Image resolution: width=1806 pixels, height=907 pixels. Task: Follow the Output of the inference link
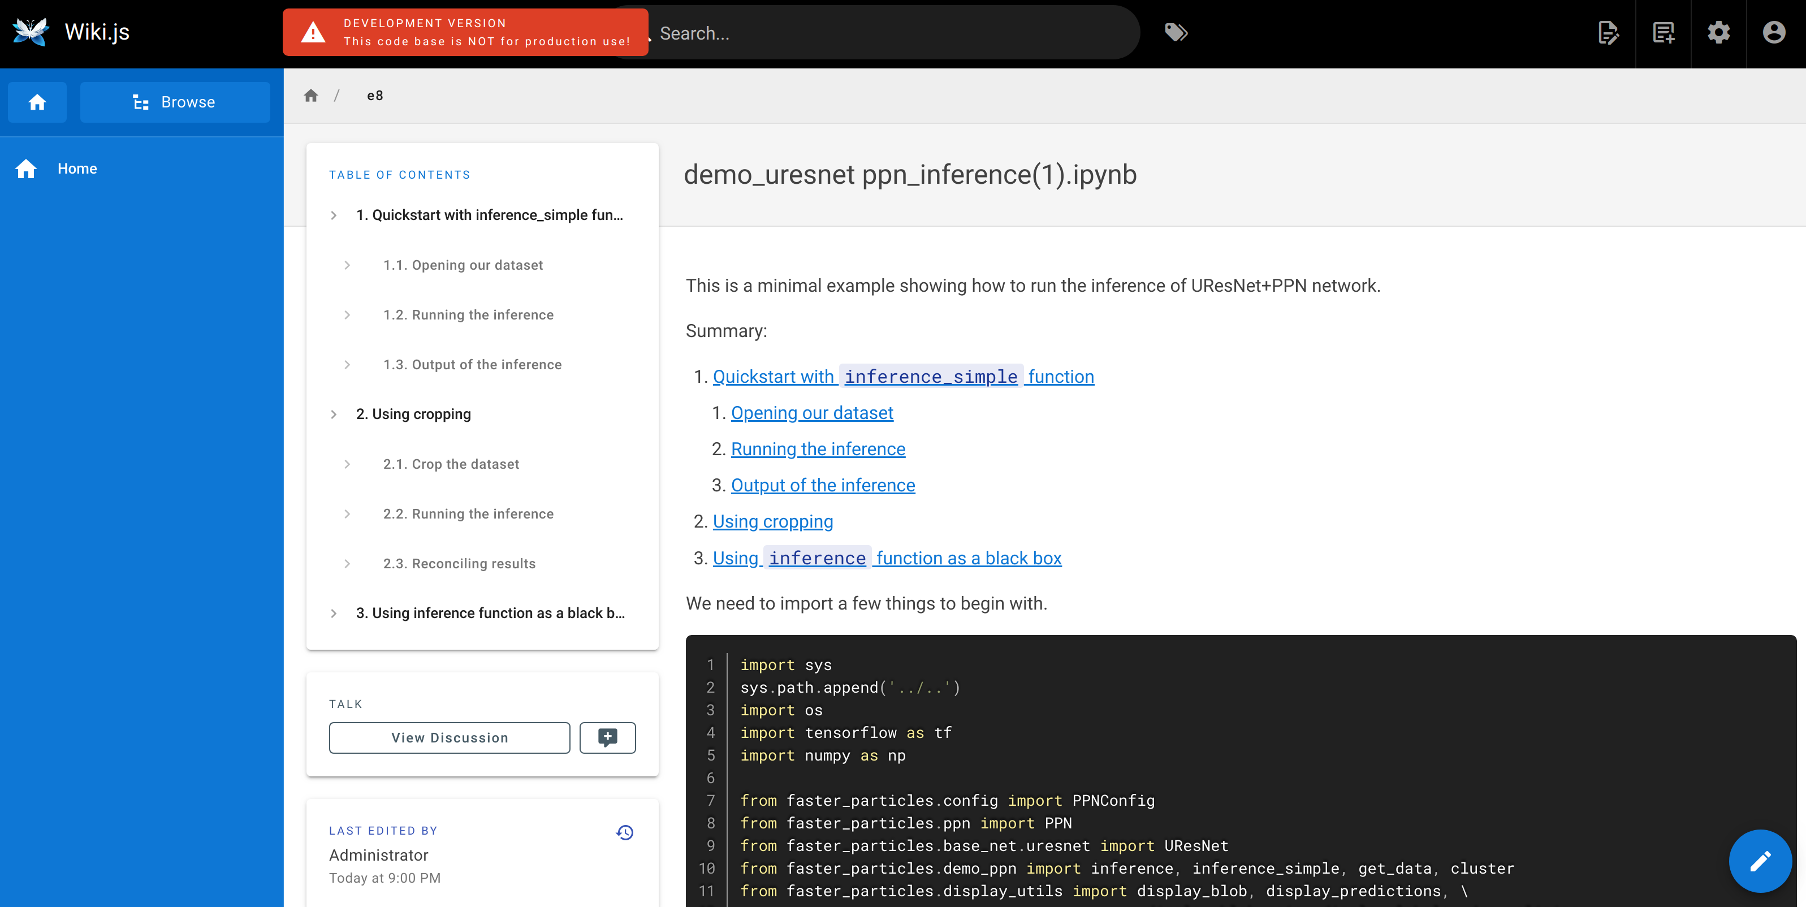pos(822,485)
